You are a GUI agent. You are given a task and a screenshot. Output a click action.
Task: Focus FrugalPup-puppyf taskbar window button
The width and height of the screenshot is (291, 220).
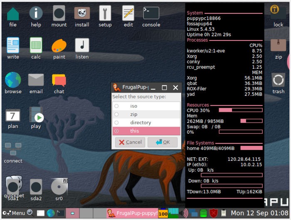tap(132, 213)
